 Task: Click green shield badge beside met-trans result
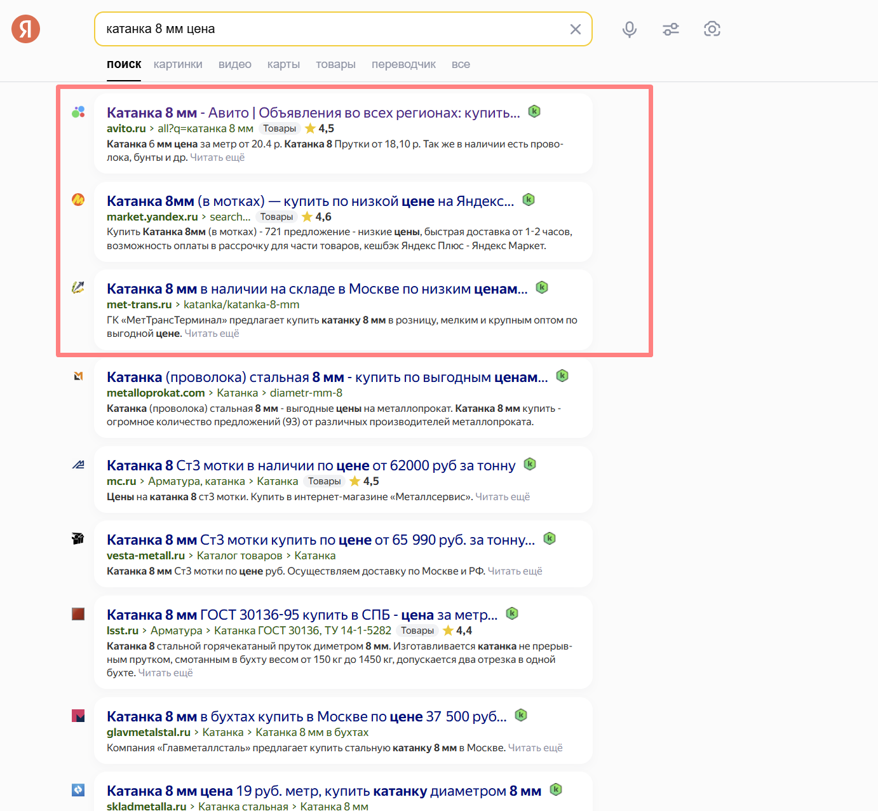[x=542, y=287]
